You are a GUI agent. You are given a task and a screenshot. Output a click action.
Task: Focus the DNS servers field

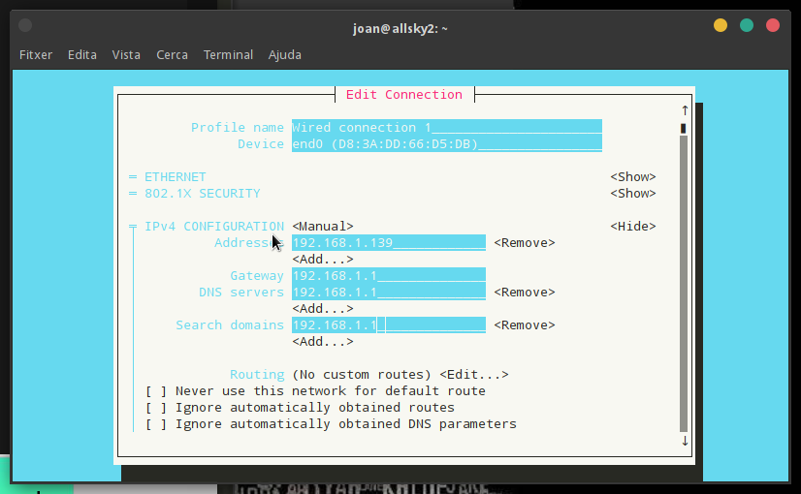[x=389, y=292]
